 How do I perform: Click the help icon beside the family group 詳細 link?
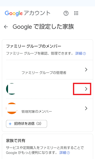coord(84,54)
